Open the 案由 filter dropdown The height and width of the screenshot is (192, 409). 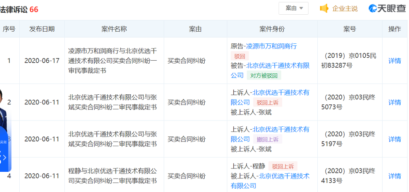coord(293,8)
